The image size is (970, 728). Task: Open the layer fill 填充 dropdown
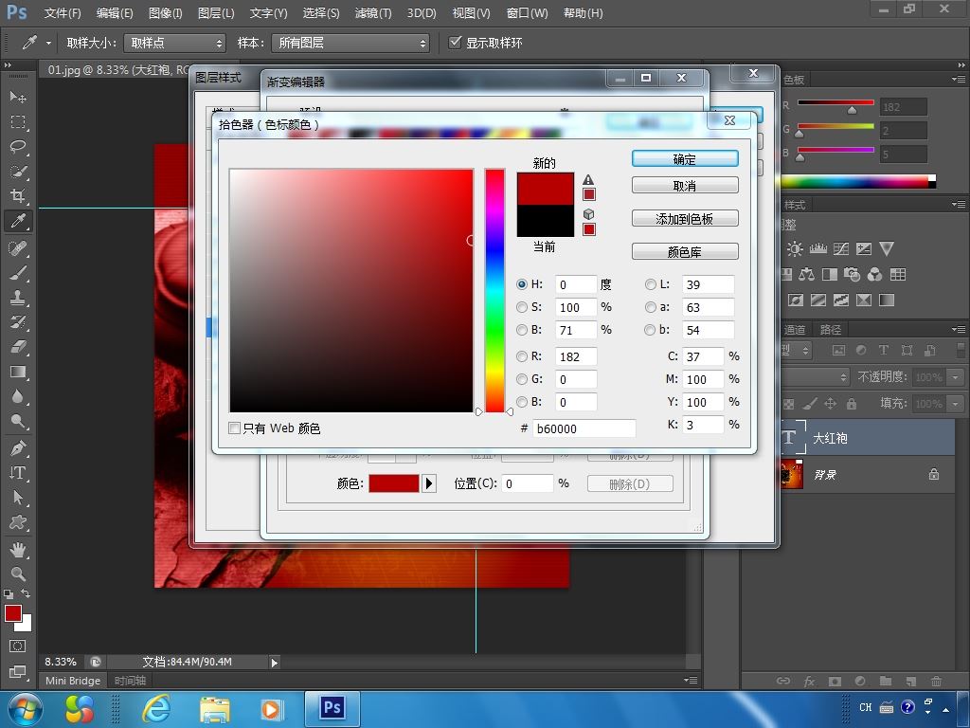pos(957,404)
